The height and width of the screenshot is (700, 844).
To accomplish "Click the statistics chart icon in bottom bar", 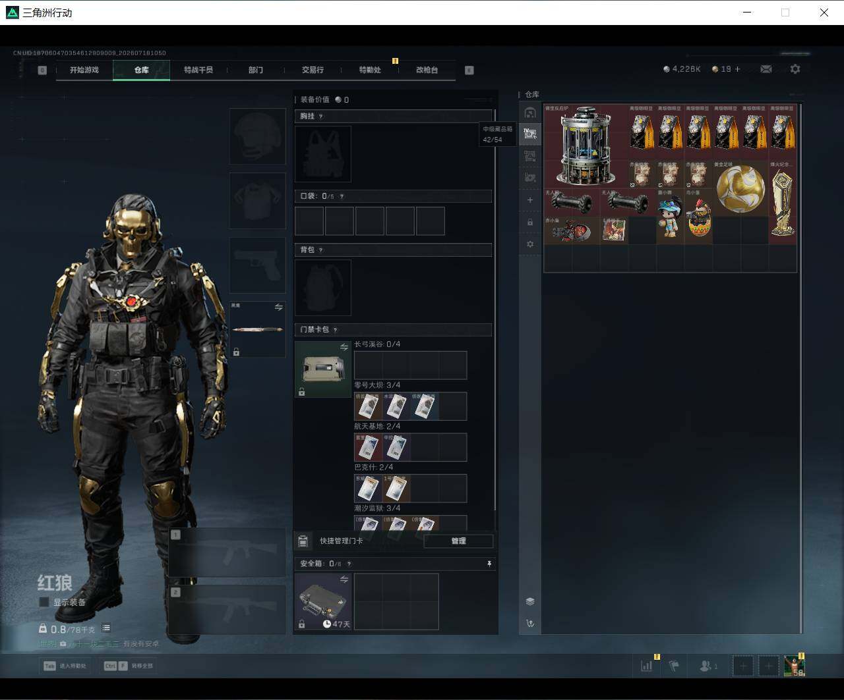I will coord(646,666).
